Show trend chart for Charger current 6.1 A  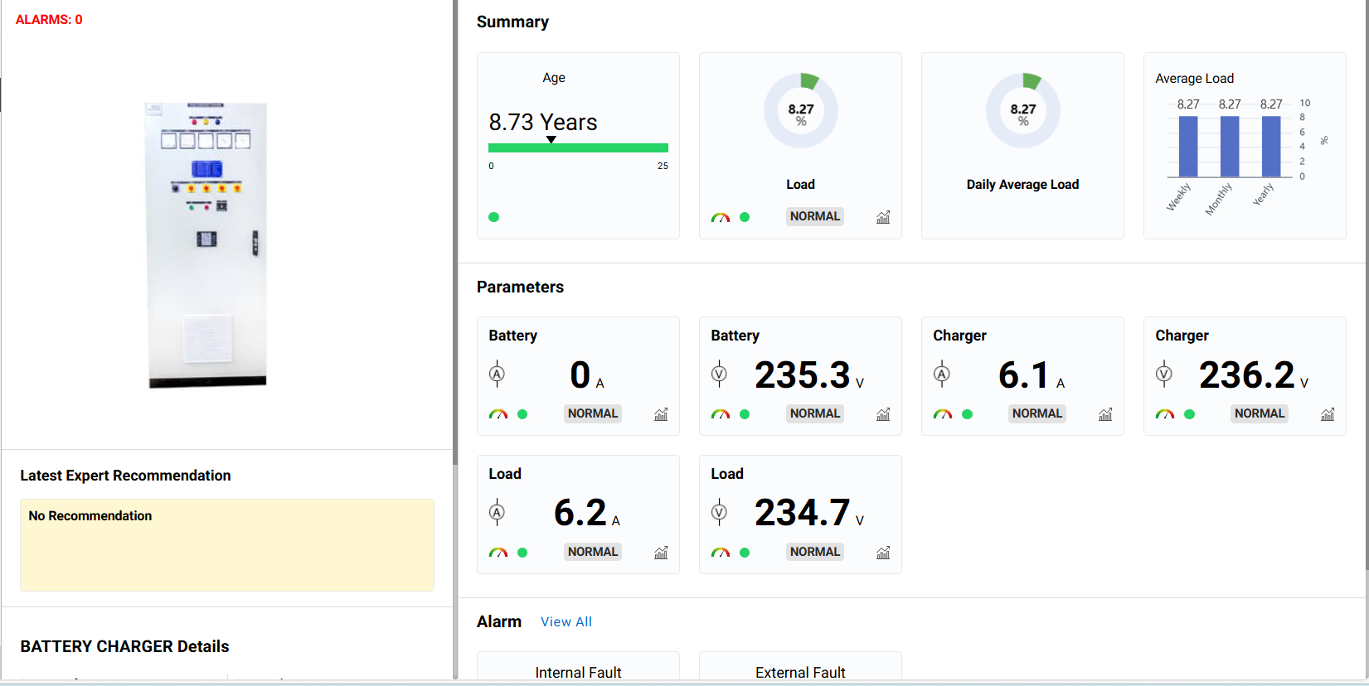coord(1105,414)
